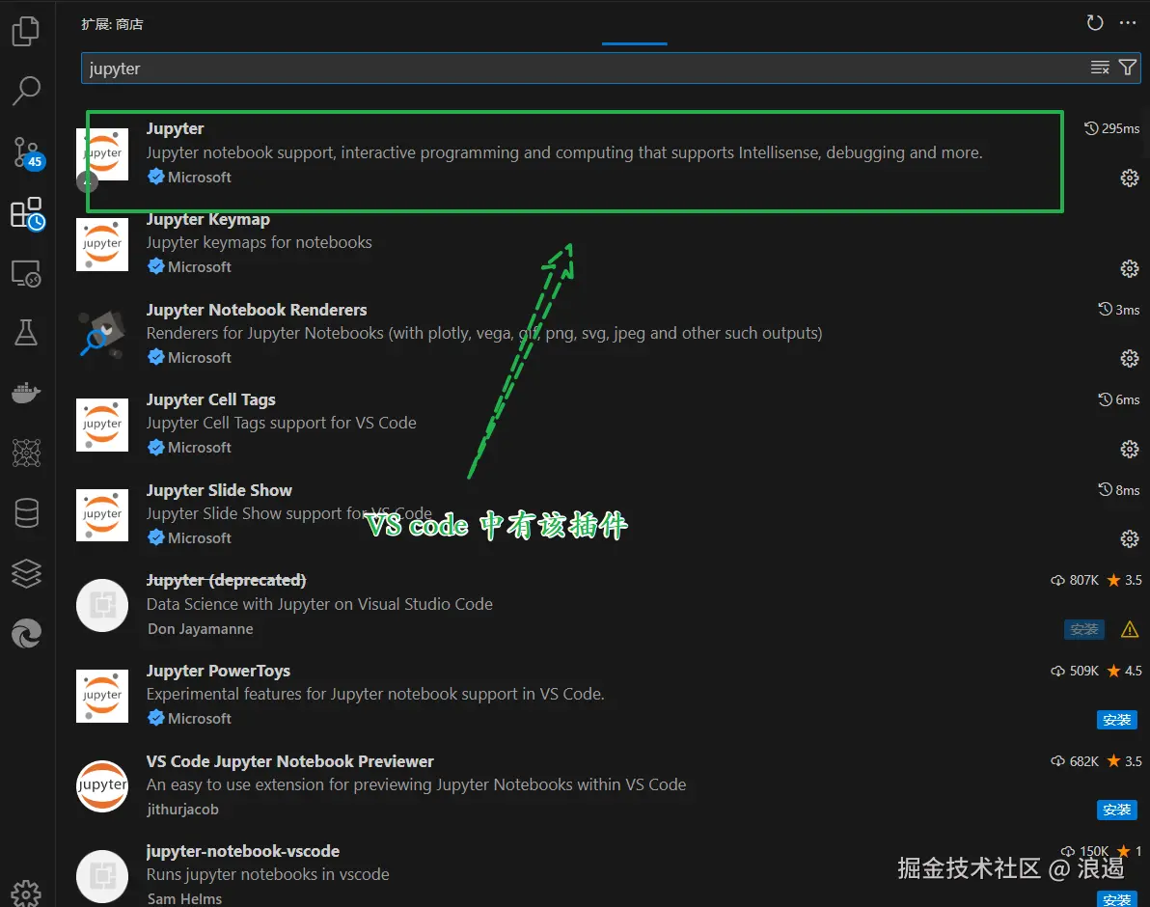The height and width of the screenshot is (907, 1150).
Task: Install VS Code Jupyter Notebook Previewer
Action: click(1116, 810)
